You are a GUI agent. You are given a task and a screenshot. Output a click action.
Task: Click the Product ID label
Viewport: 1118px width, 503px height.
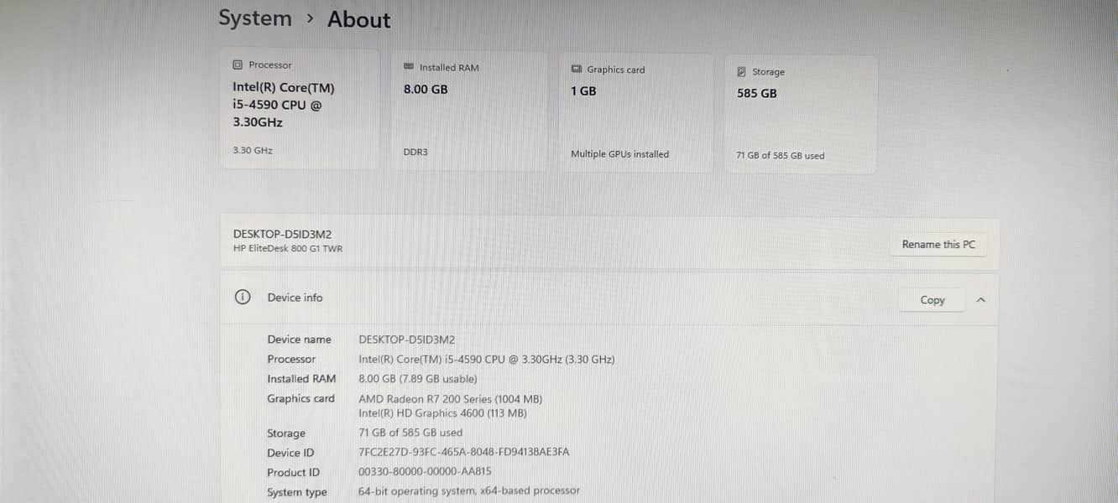pyautogui.click(x=293, y=472)
